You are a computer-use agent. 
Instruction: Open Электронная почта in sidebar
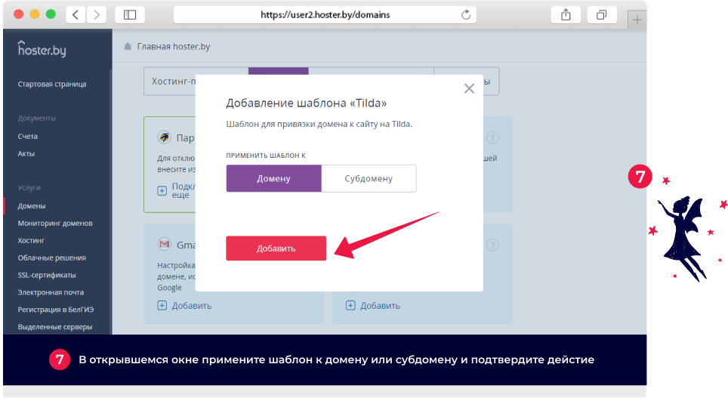point(51,292)
